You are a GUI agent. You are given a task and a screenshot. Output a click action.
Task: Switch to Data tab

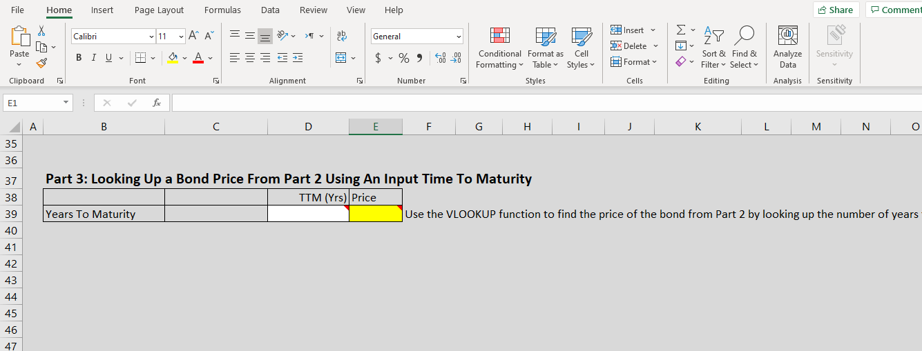pyautogui.click(x=270, y=10)
